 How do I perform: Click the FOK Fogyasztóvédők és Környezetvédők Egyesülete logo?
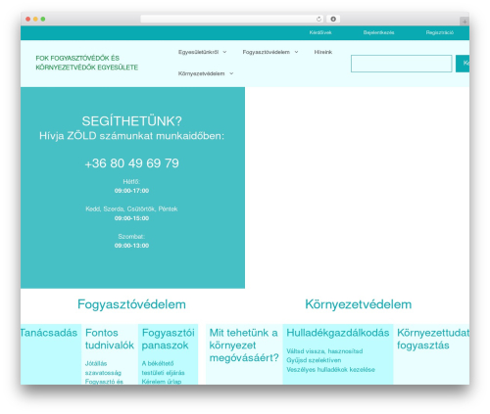86,63
